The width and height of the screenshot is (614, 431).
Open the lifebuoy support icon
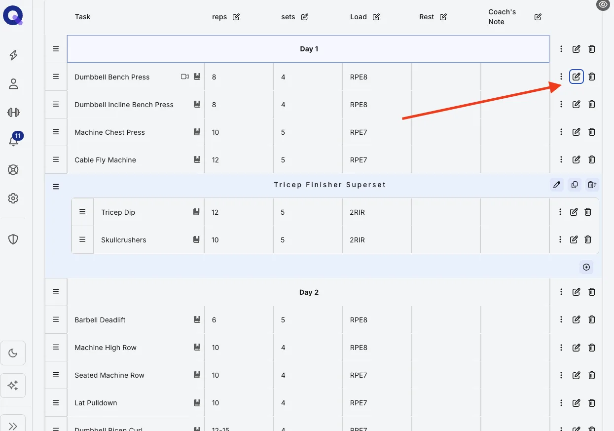coord(13,170)
